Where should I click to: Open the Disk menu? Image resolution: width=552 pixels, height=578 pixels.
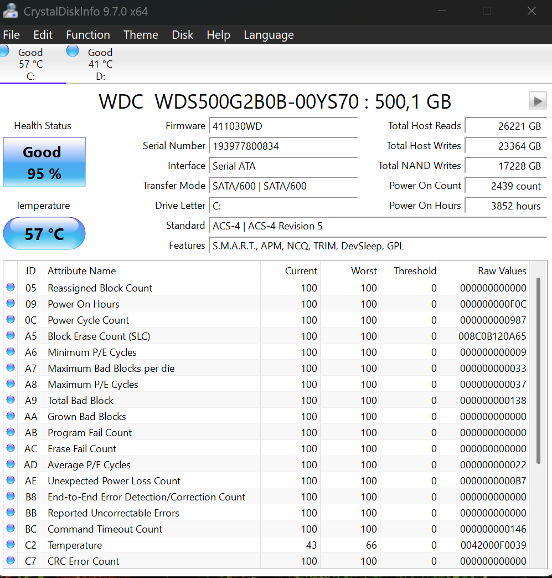click(x=183, y=35)
